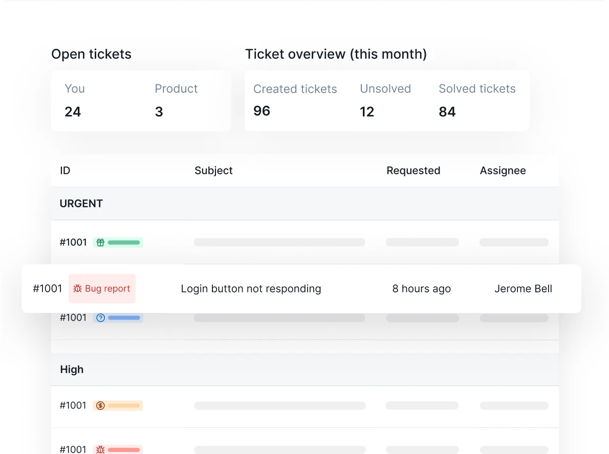Click the red bug icon in bottom row
609x454 pixels.
[101, 449]
